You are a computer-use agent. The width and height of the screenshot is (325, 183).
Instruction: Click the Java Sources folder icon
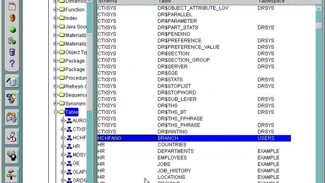(62, 26)
